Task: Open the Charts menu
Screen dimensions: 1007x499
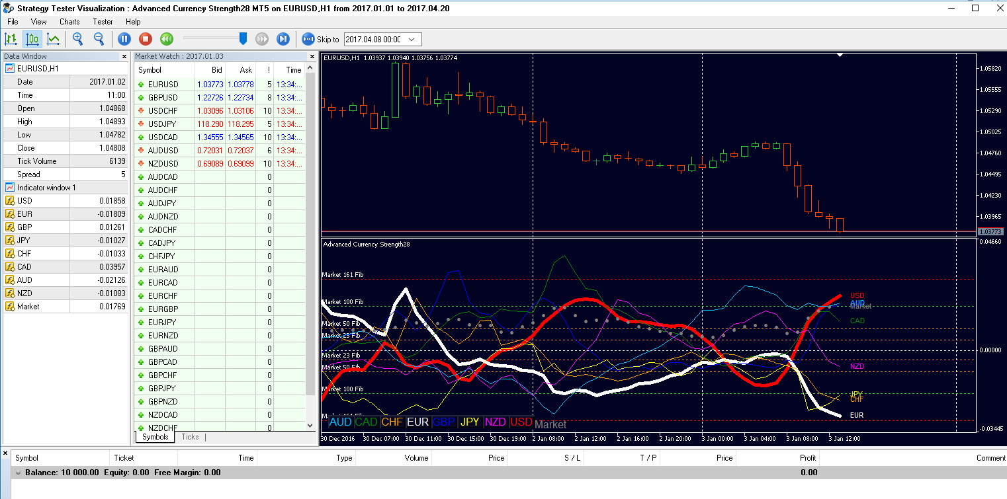Action: click(69, 22)
